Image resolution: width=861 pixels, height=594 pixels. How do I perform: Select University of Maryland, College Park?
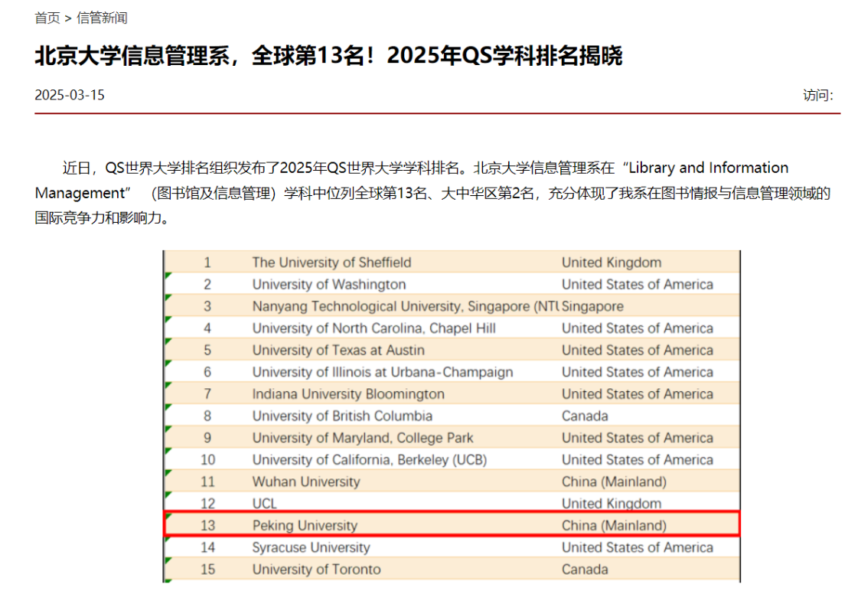(363, 438)
